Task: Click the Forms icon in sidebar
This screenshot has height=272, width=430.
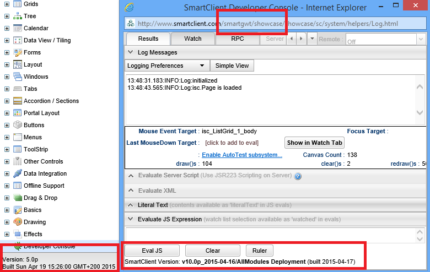Action: [17, 52]
